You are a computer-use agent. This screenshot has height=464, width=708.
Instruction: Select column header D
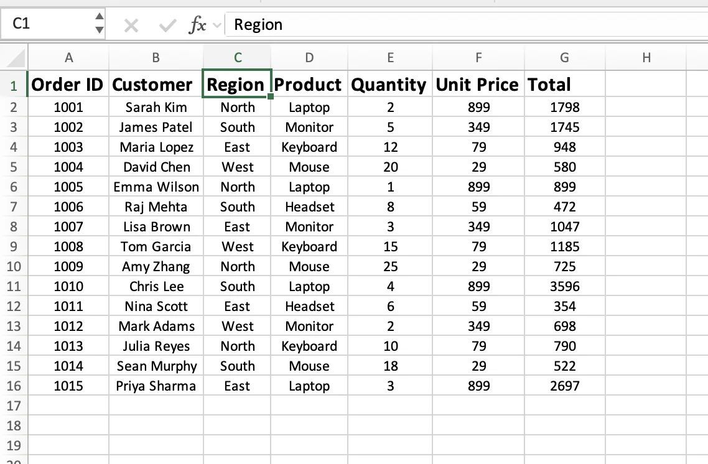(x=309, y=57)
